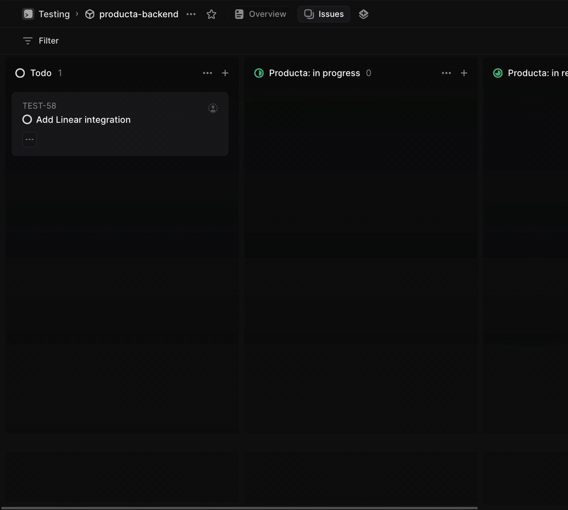Click the Testing team icon in breadcrumb
This screenshot has height=510, width=568.
[x=28, y=14]
